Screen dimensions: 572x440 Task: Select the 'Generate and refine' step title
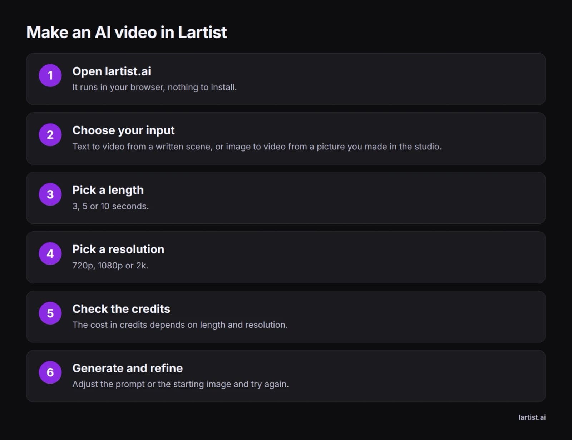click(128, 368)
